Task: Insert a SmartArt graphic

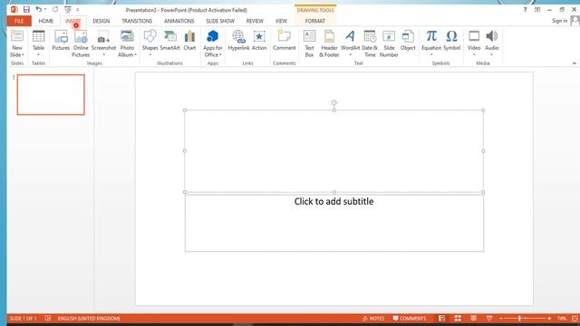Action: click(x=169, y=40)
